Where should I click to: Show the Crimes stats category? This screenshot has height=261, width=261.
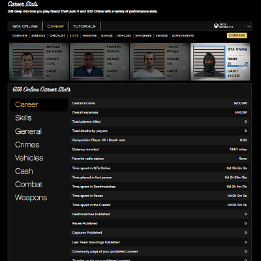pos(27,145)
